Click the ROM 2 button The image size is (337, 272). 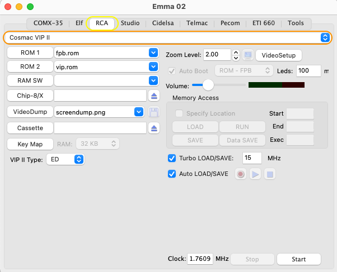(30, 66)
